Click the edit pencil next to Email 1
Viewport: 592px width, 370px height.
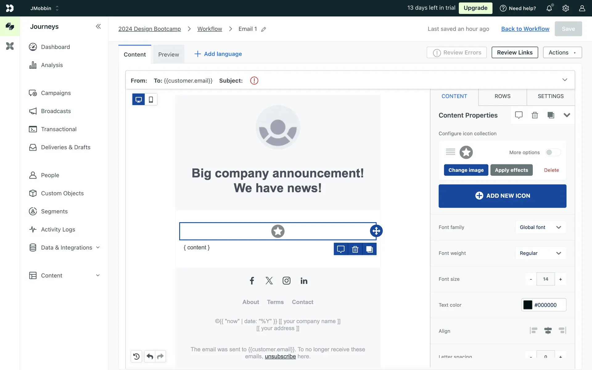[264, 29]
